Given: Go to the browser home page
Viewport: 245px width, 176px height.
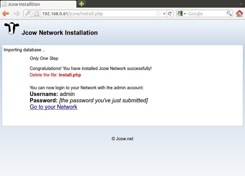Looking at the screenshot, I should (x=239, y=13).
